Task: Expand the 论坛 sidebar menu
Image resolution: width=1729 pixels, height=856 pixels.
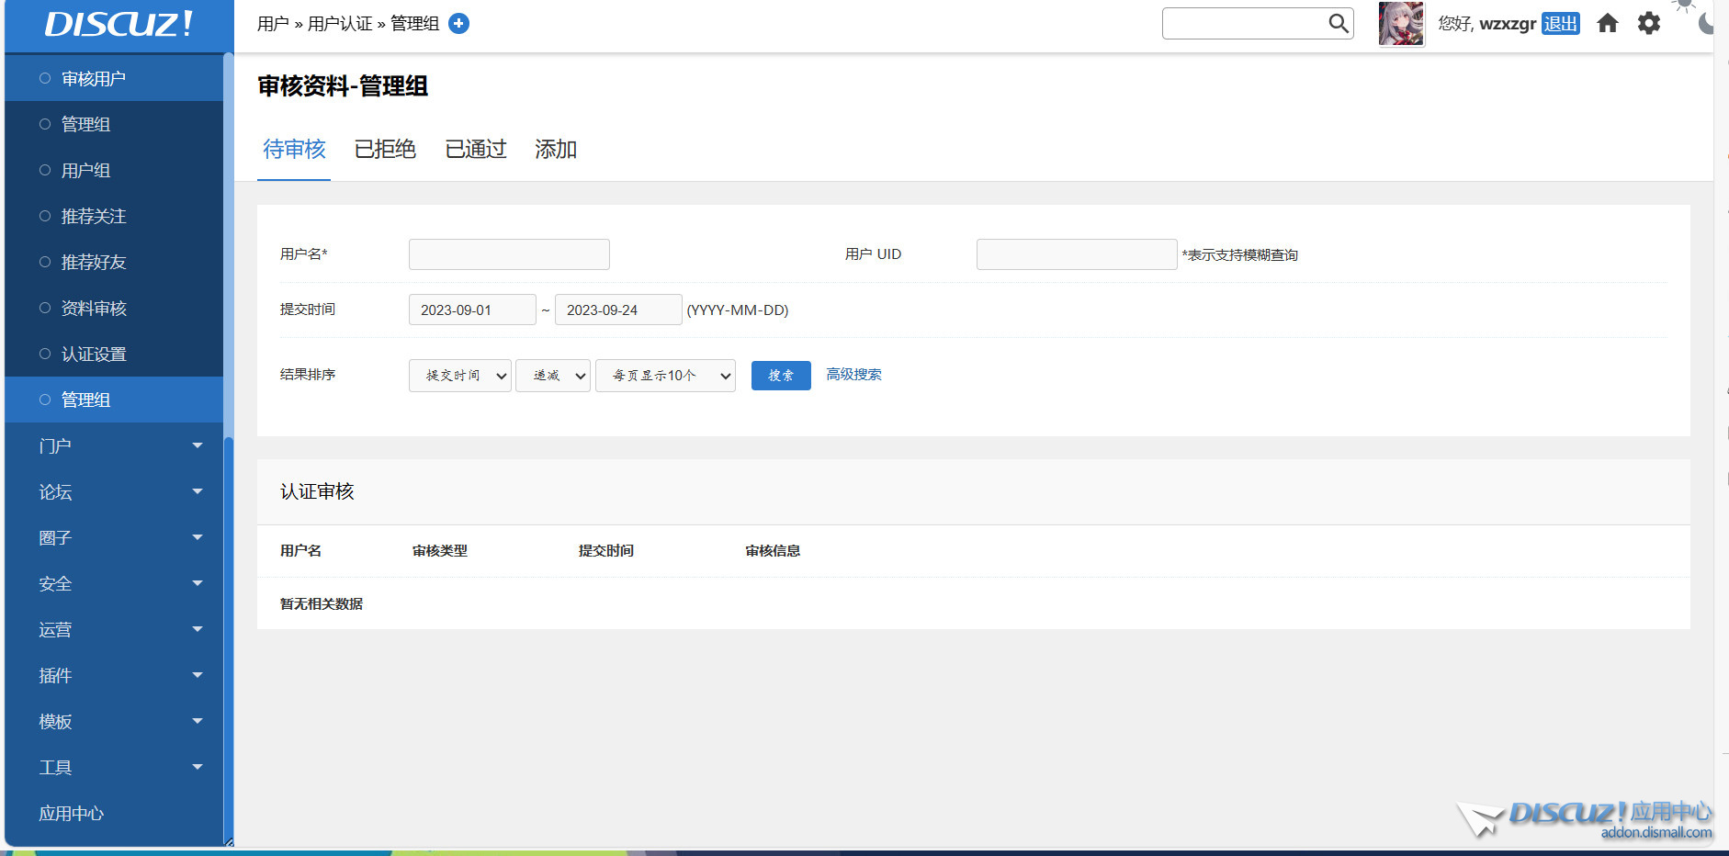Action: (119, 492)
